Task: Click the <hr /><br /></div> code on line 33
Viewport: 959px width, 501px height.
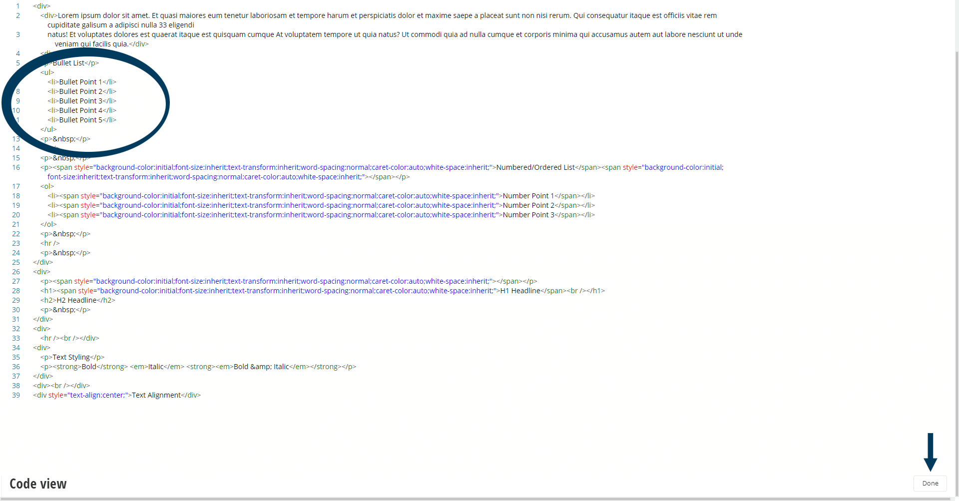Action: [70, 338]
